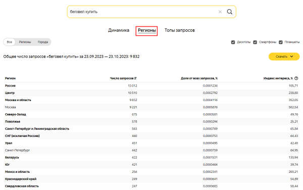
Task: Select the Москва и область row label
Action: pos(18,100)
